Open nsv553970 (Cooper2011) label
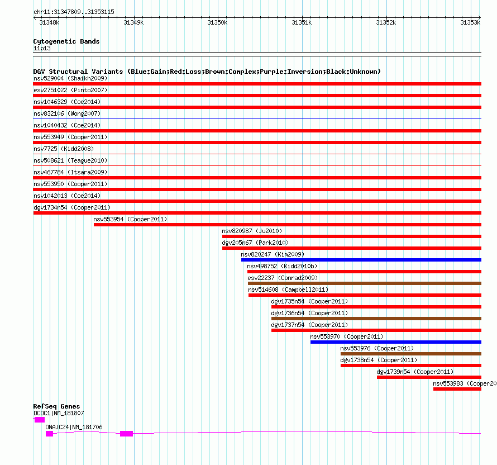497x465 pixels. click(x=347, y=336)
